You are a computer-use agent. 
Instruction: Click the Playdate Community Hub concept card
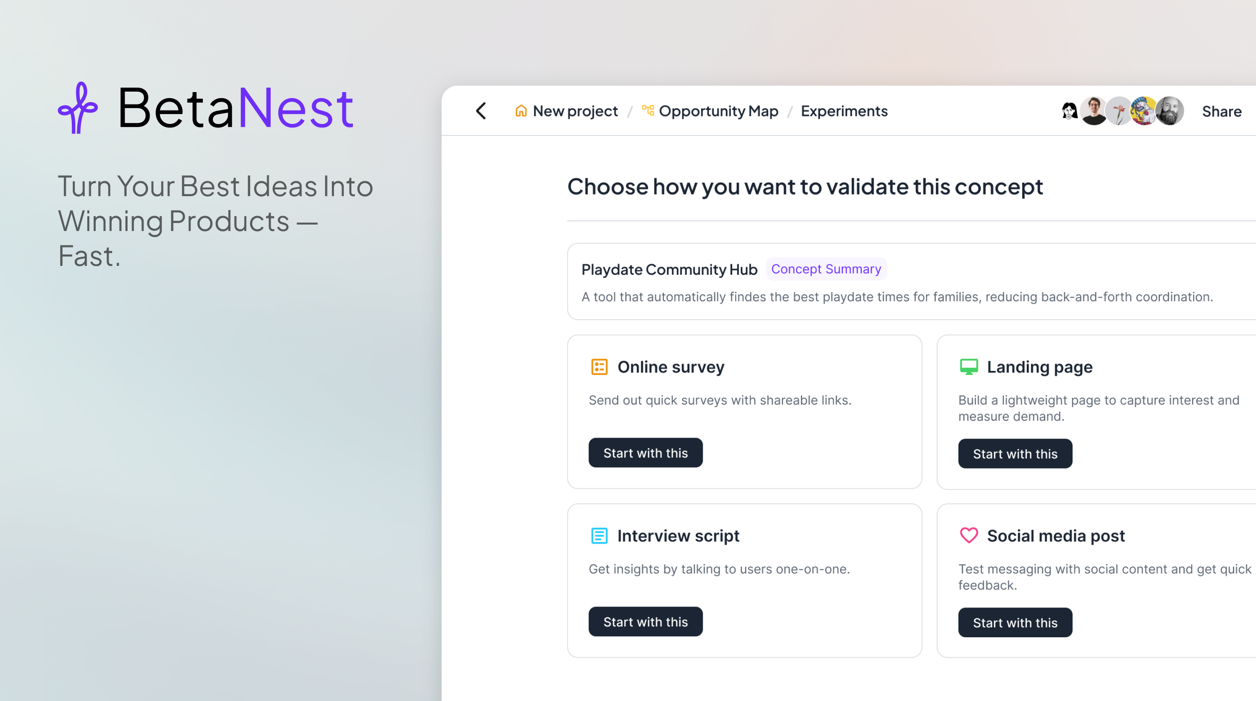coord(911,281)
